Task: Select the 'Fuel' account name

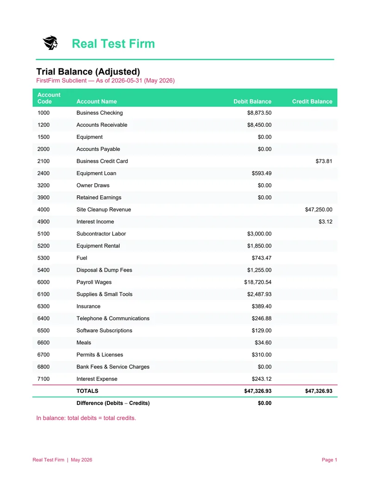Action: click(81, 258)
